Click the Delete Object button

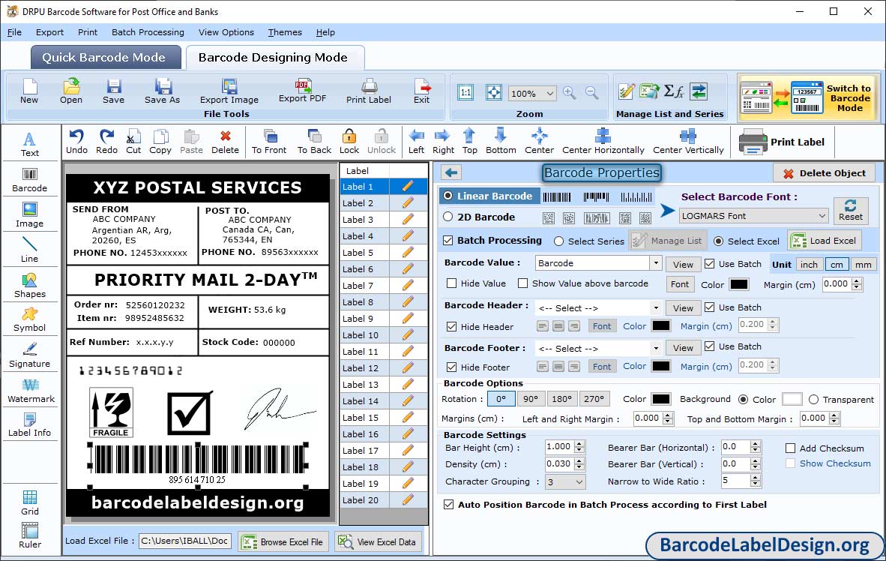824,173
